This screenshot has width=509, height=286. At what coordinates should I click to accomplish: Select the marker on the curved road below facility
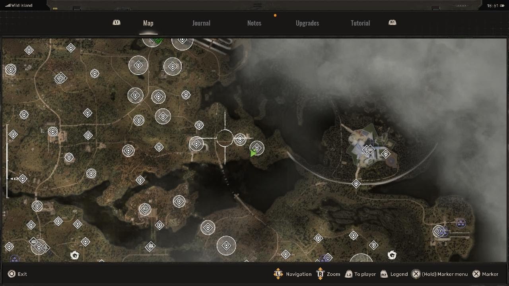[x=356, y=184]
